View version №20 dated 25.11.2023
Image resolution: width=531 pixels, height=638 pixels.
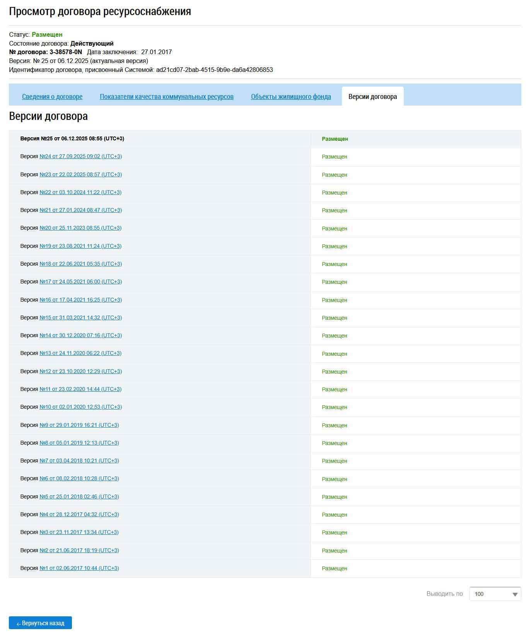click(x=80, y=228)
